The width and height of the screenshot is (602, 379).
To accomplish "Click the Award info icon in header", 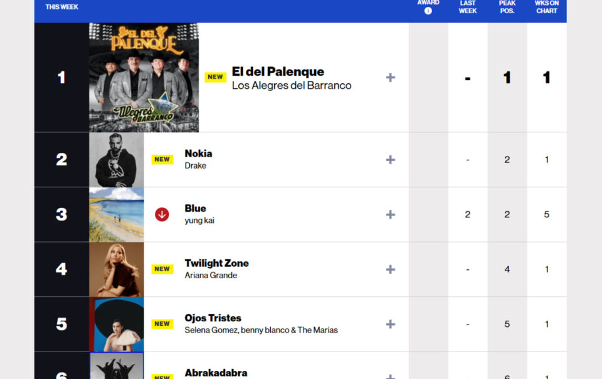I will point(428,11).
